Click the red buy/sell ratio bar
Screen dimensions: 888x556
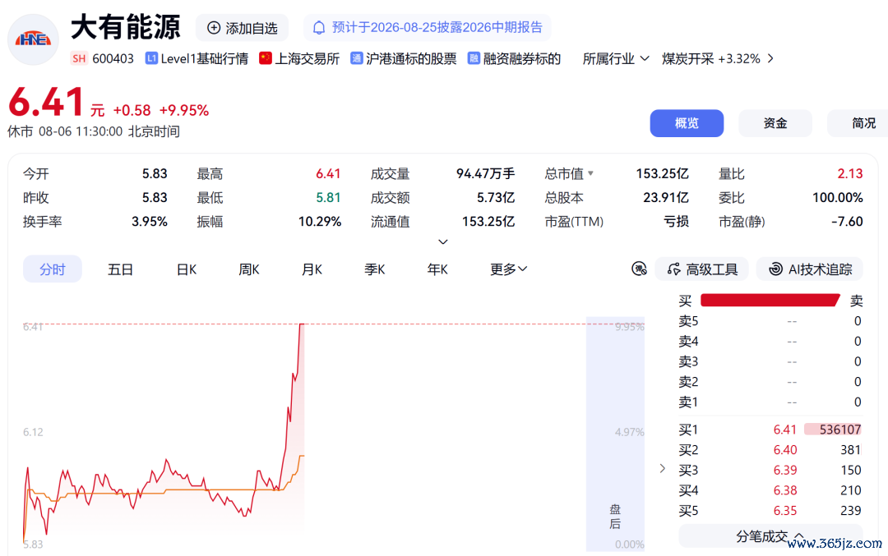[770, 300]
